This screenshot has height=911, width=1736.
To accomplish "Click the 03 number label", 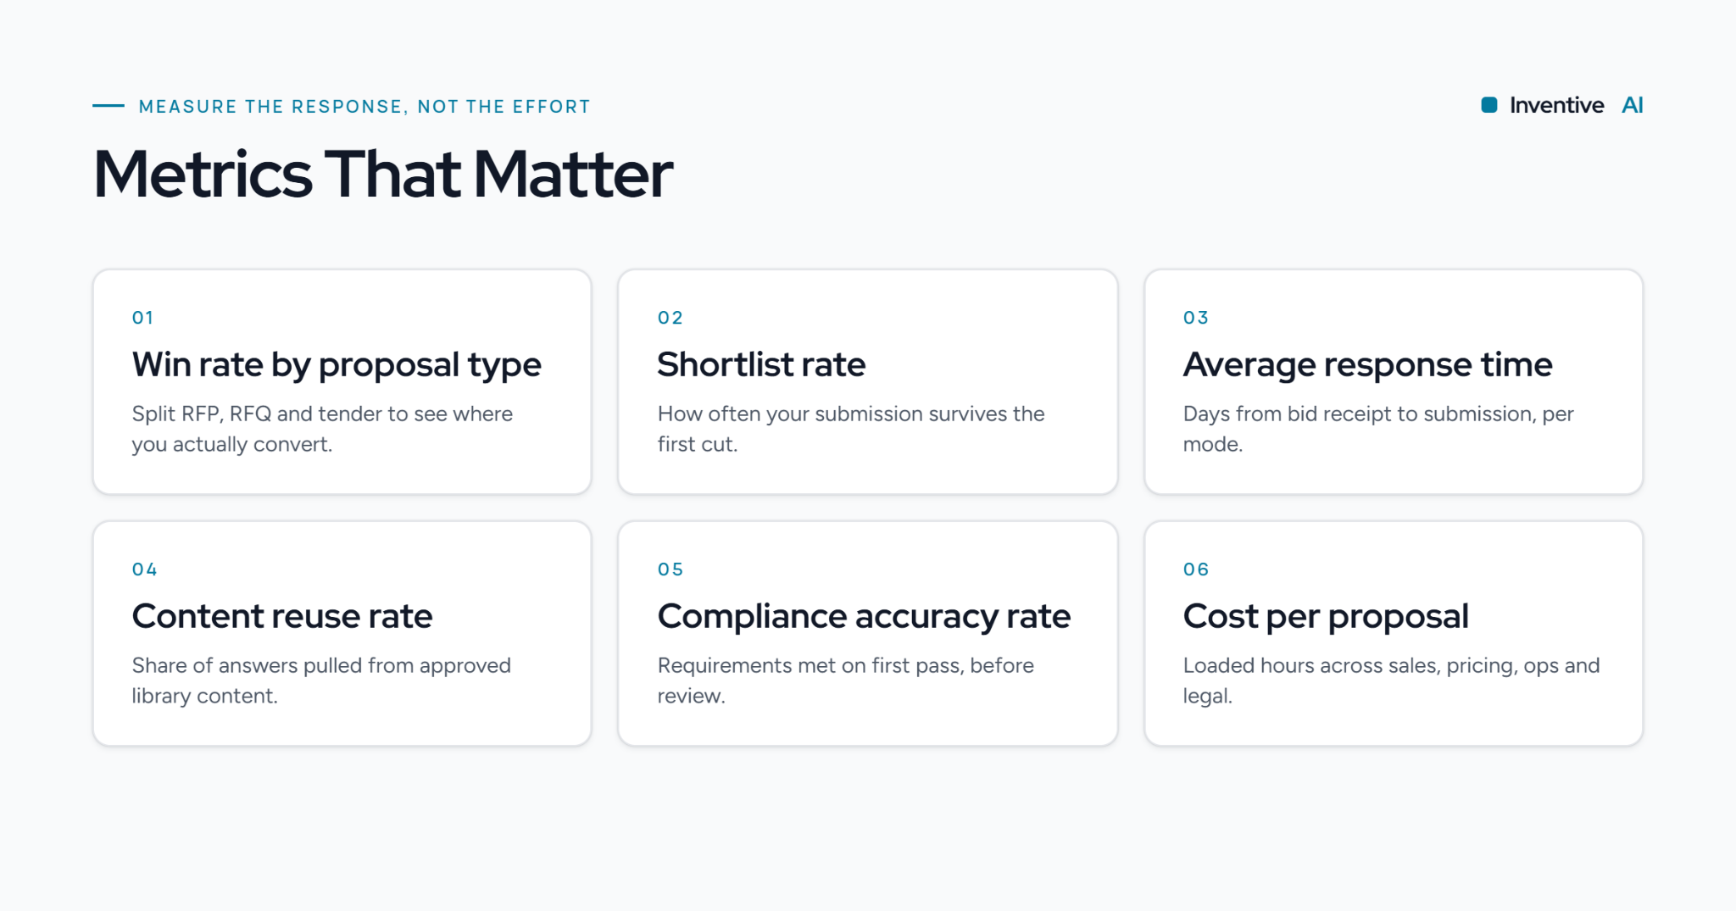I will (1195, 318).
